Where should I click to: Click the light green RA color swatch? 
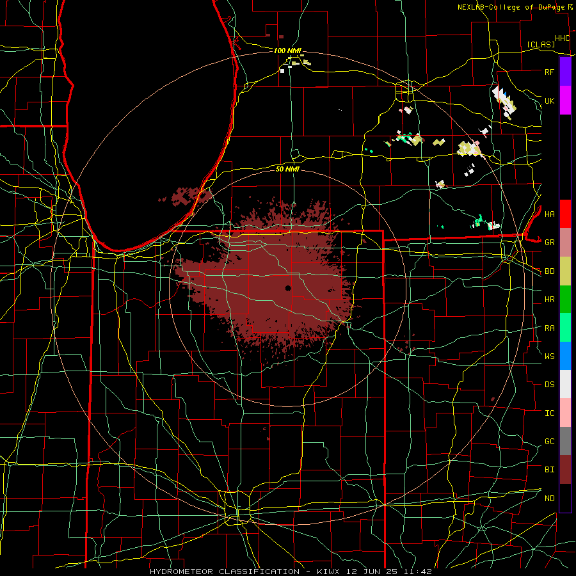coord(565,328)
